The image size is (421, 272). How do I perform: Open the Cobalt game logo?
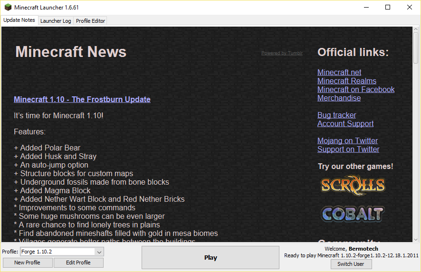pyautogui.click(x=352, y=213)
